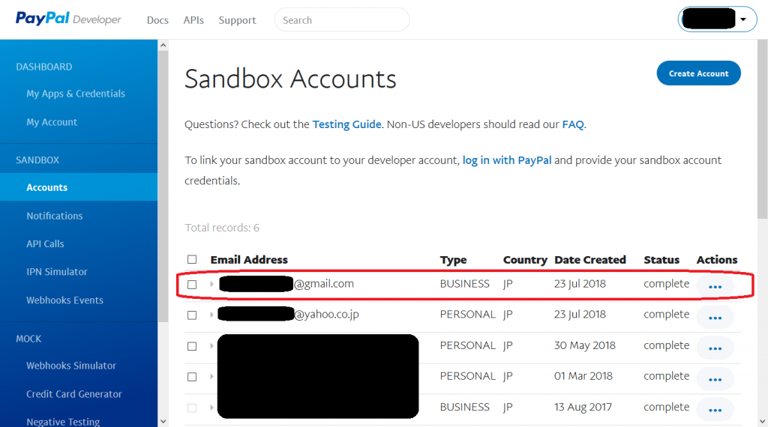Expand the gmail.com account row details
Screen dimensions: 768x427
[x=211, y=285]
